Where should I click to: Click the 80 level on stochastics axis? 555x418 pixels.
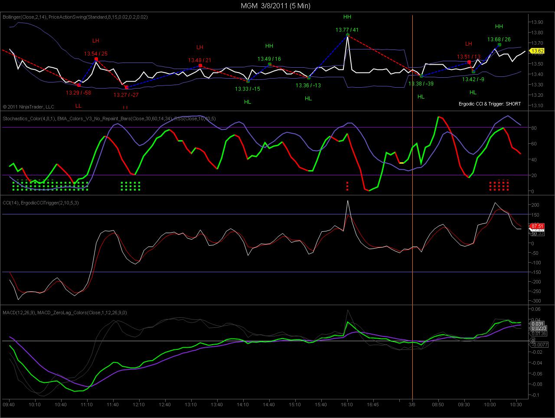(535, 128)
